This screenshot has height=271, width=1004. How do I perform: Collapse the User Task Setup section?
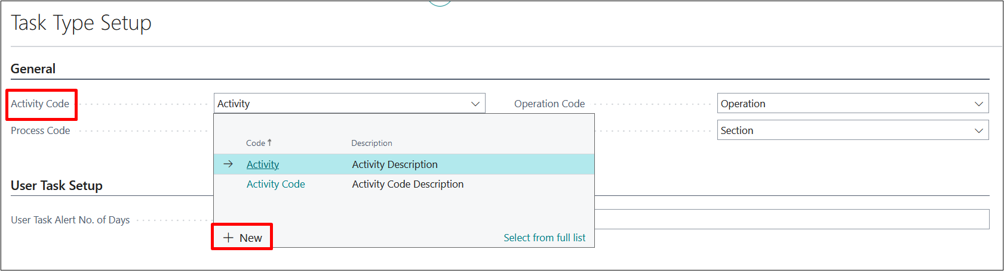click(57, 185)
